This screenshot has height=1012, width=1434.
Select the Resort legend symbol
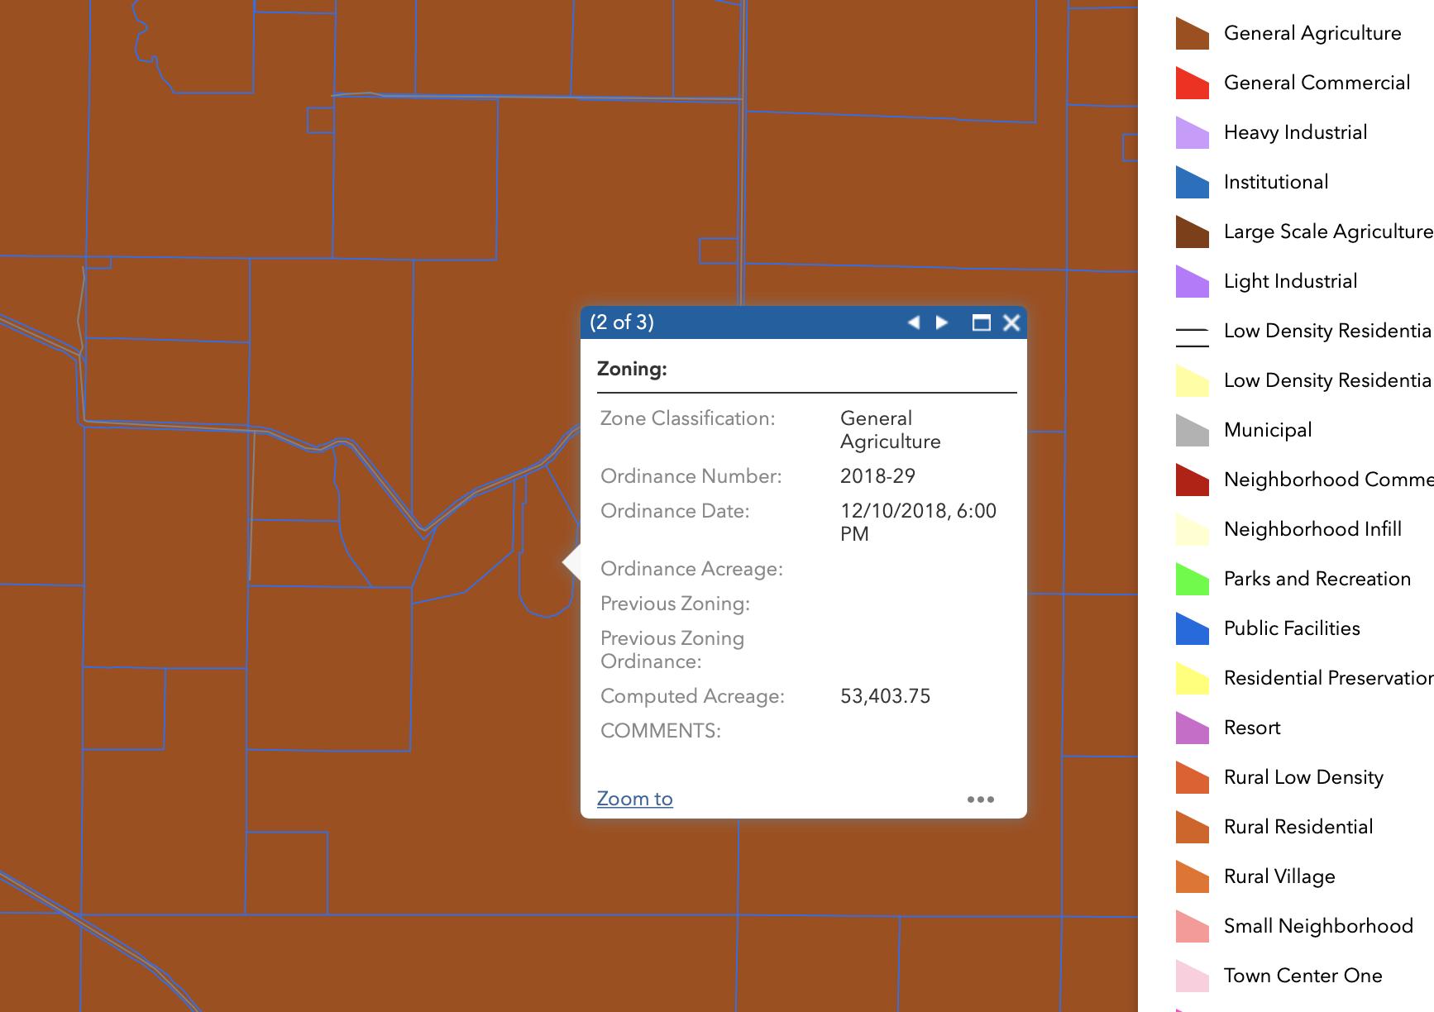(x=1192, y=728)
